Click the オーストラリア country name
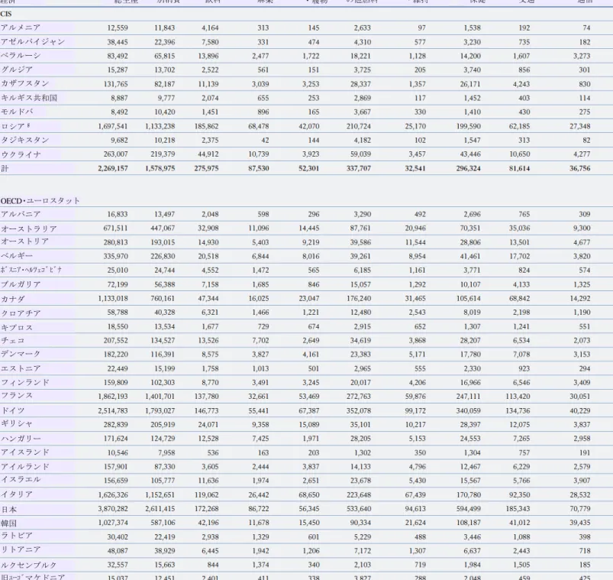Screen dimensions: 613x580 (28, 228)
